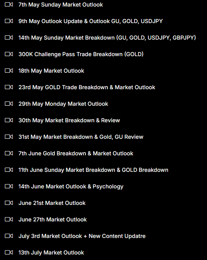Click video icon next to 300K Challenge Pass Trade Breakdown
Screen dimensions: 207x260
(x=9, y=54)
